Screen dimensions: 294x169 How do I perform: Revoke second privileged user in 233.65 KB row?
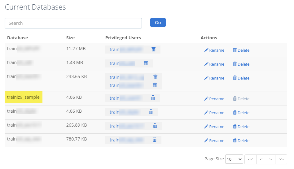tap(155, 85)
